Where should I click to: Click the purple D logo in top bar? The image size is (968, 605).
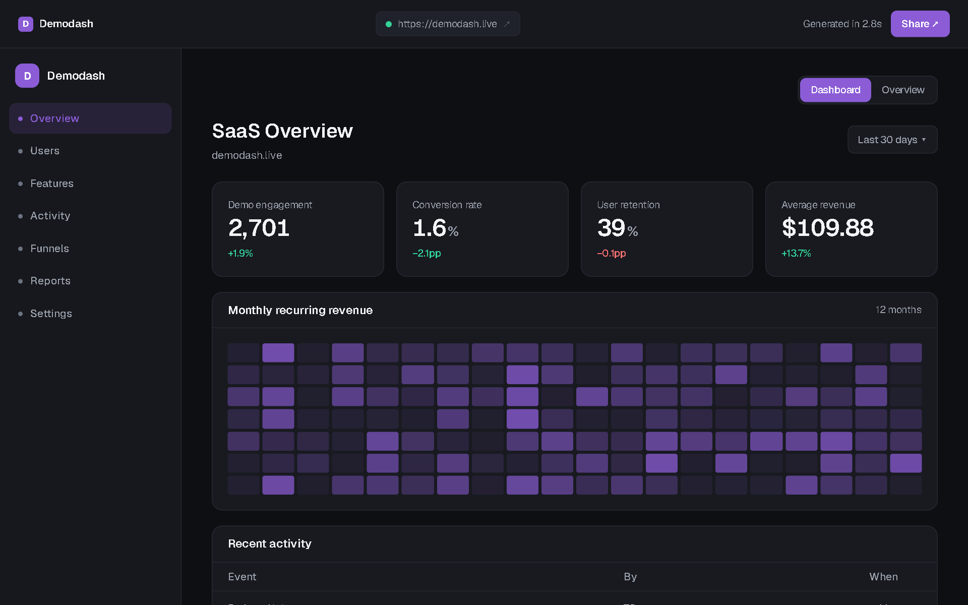point(26,24)
